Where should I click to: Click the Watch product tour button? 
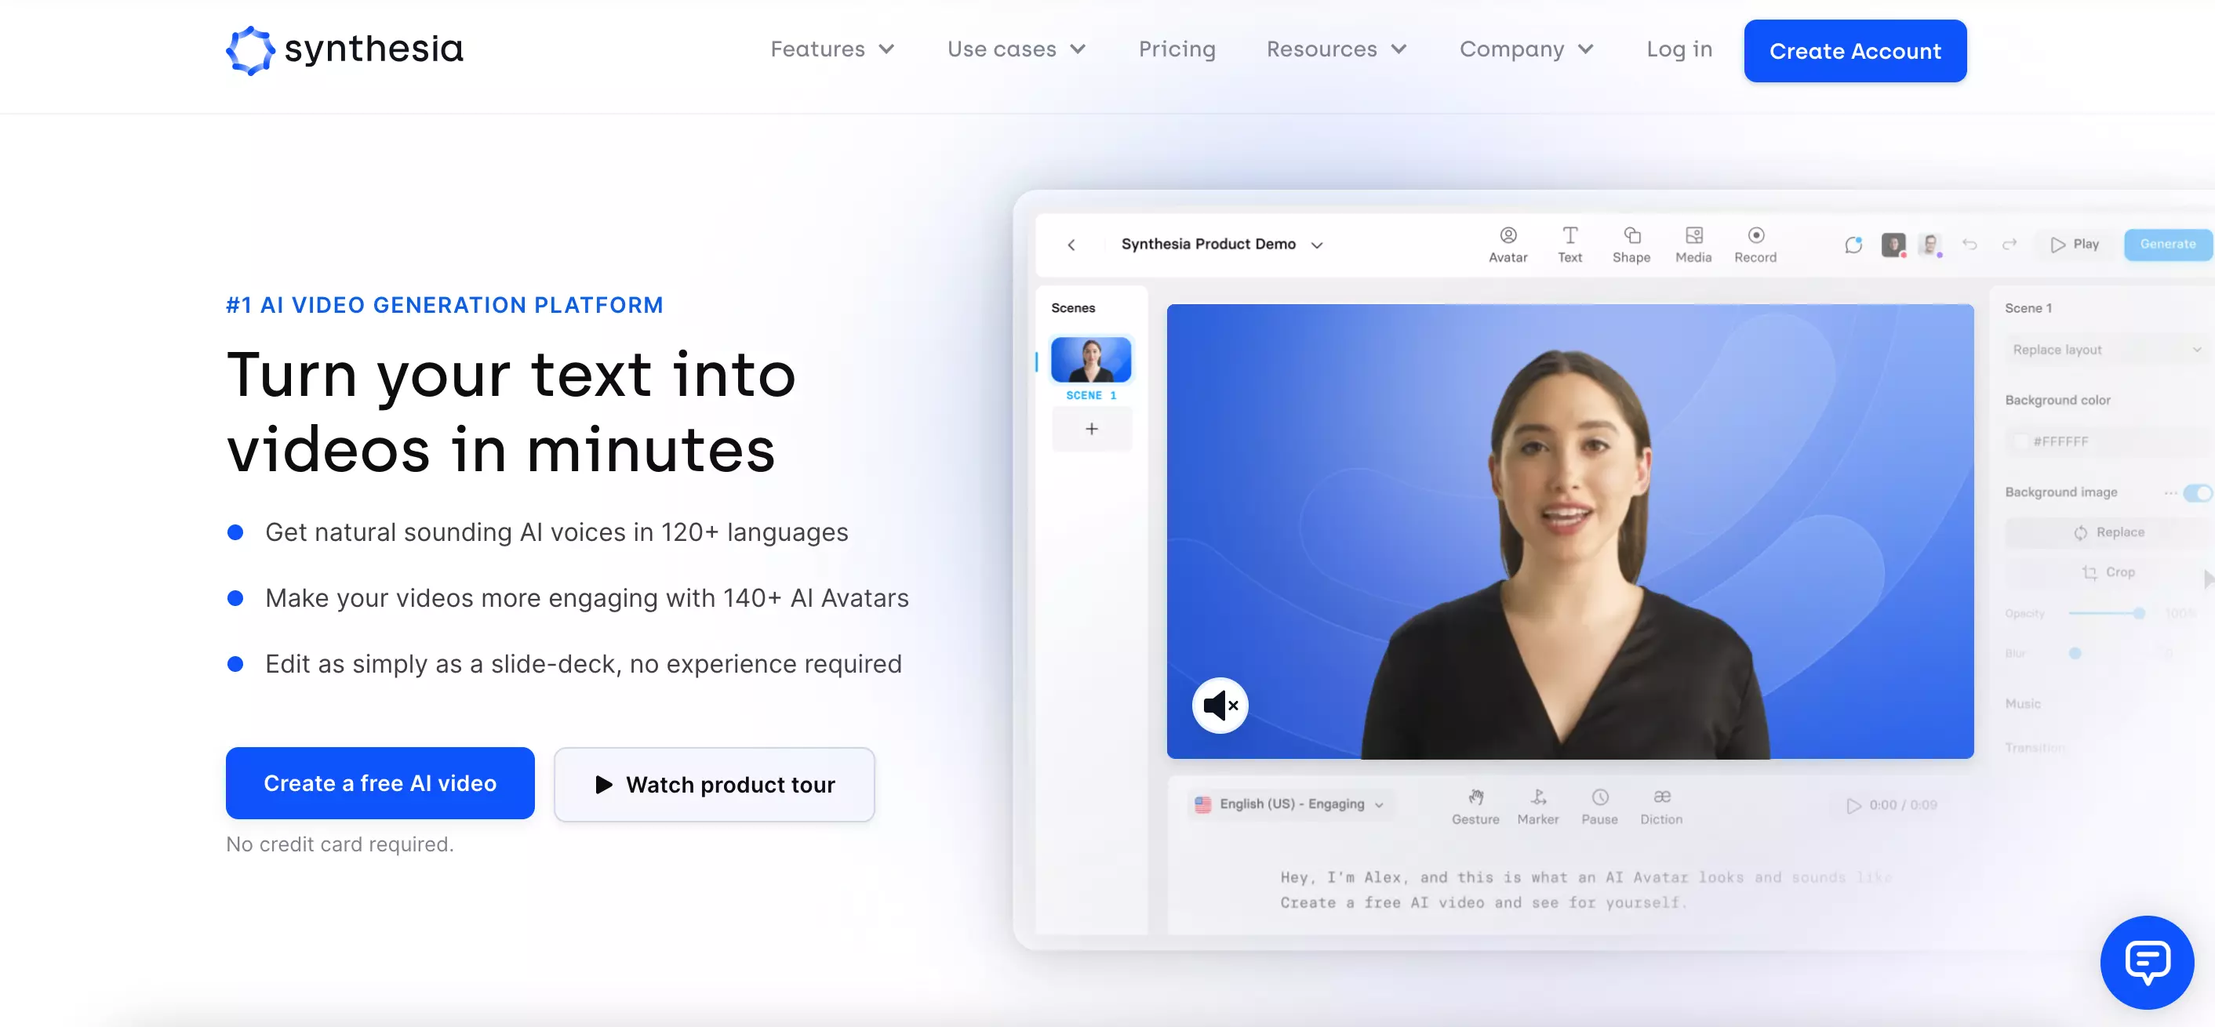tap(715, 784)
